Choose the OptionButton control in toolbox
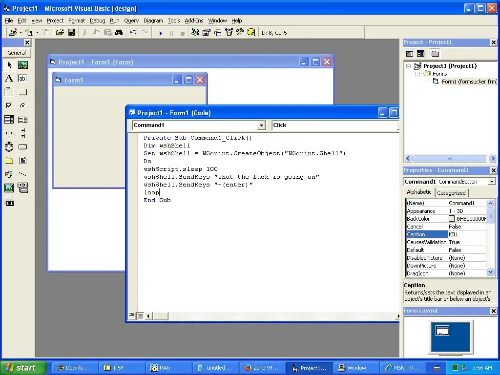 (23, 105)
